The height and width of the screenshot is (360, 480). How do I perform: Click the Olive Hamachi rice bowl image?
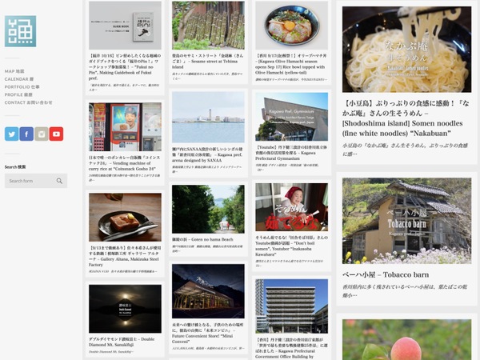[x=291, y=26]
